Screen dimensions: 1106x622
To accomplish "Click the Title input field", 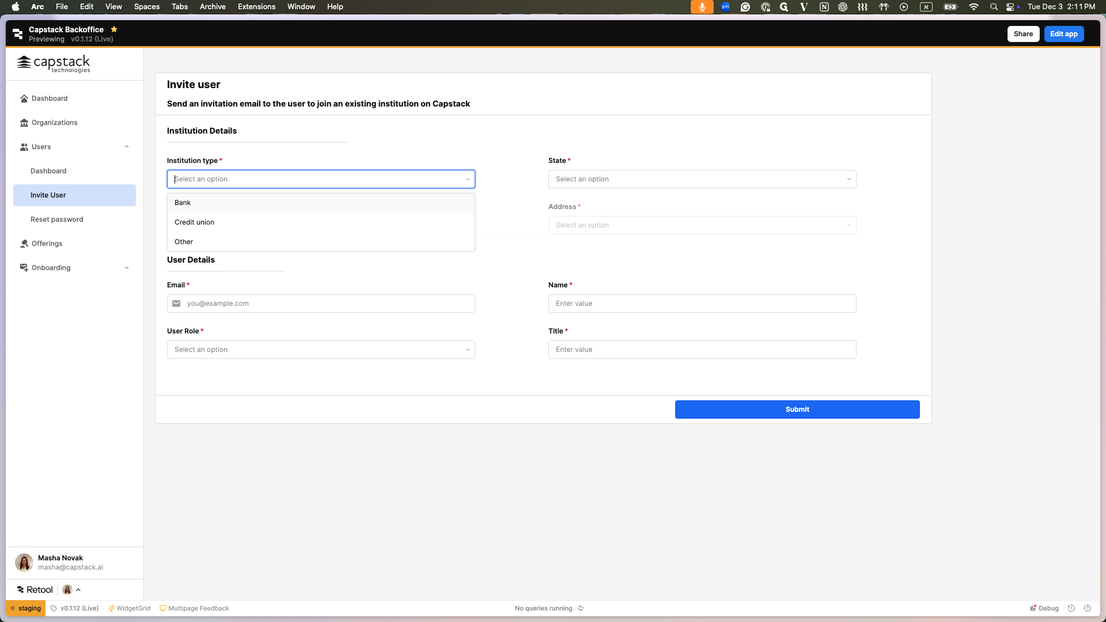I will point(702,350).
